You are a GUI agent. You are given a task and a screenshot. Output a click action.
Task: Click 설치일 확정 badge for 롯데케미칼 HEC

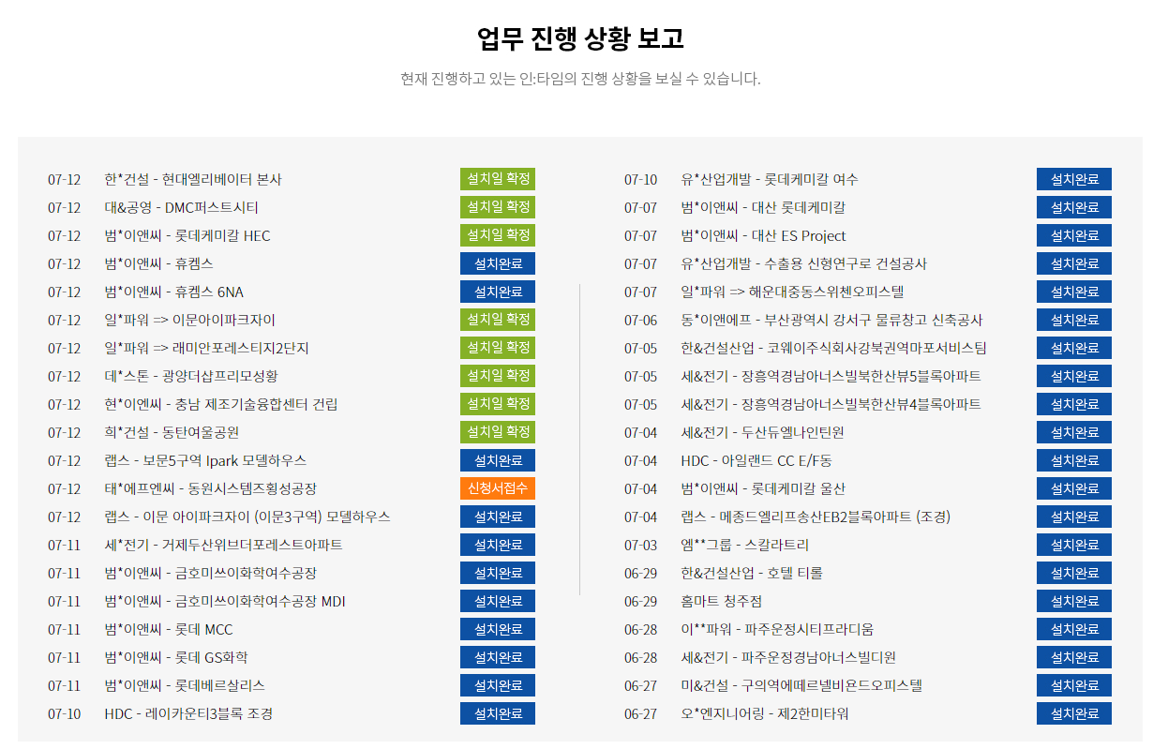498,235
